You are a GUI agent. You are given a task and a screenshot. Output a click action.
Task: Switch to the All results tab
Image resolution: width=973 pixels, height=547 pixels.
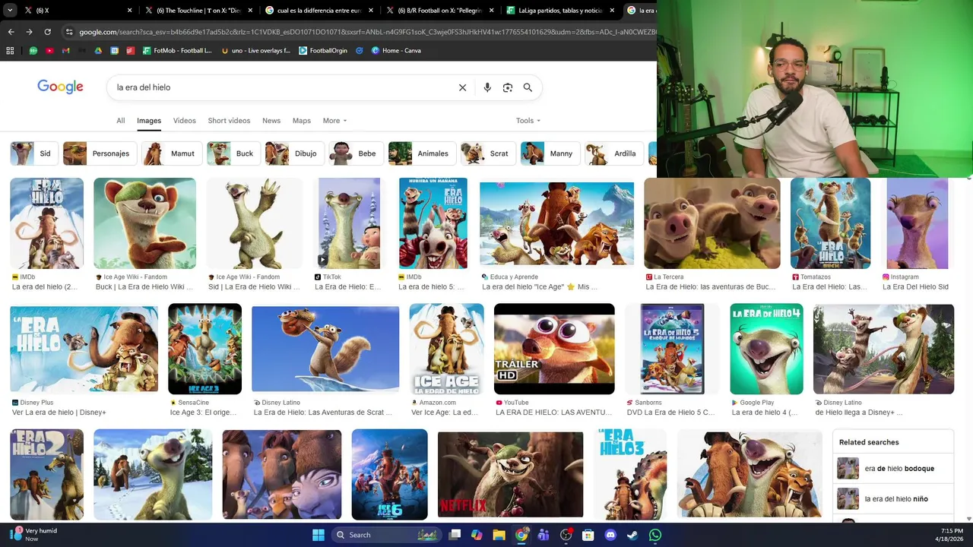120,121
